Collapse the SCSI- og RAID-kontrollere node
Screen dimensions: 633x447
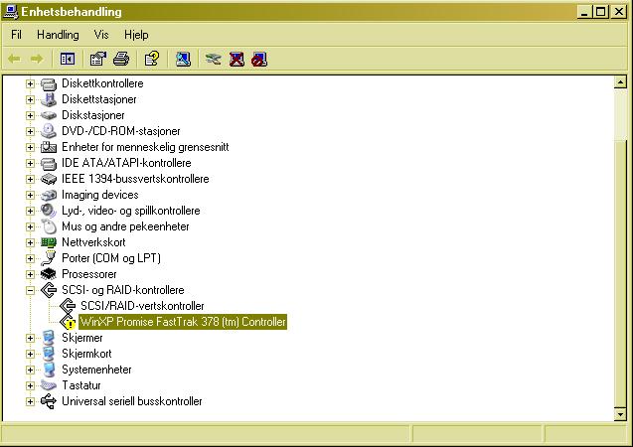(x=30, y=290)
